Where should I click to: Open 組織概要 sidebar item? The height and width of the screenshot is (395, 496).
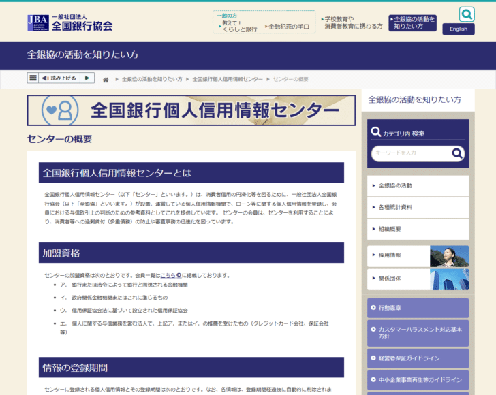tap(418, 229)
